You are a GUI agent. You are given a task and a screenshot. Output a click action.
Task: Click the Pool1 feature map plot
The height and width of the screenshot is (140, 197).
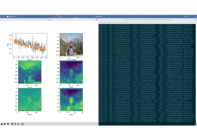coord(71,72)
